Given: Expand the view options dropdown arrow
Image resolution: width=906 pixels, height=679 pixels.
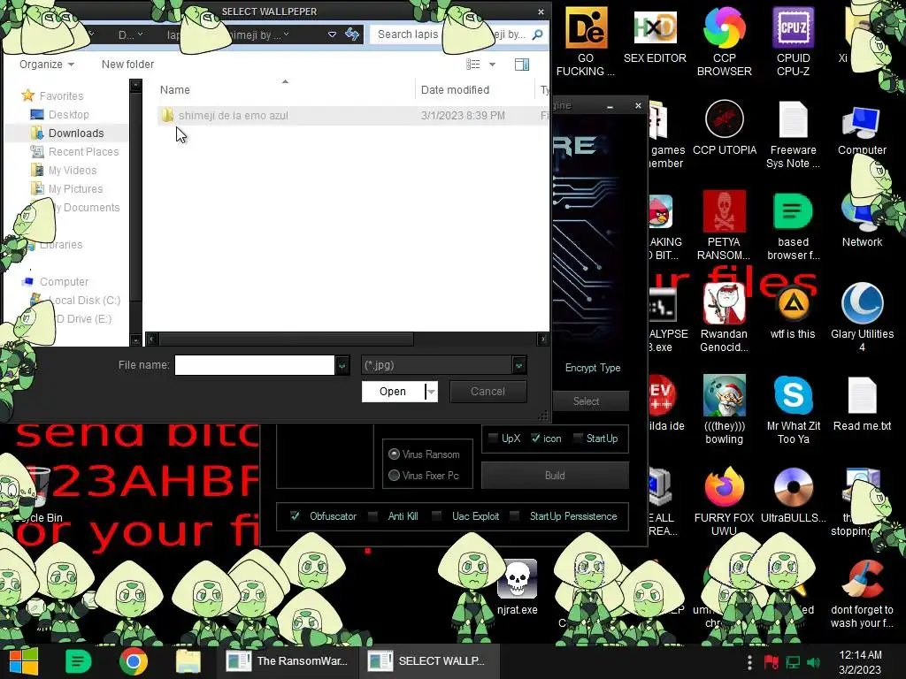Looking at the screenshot, I should (492, 64).
